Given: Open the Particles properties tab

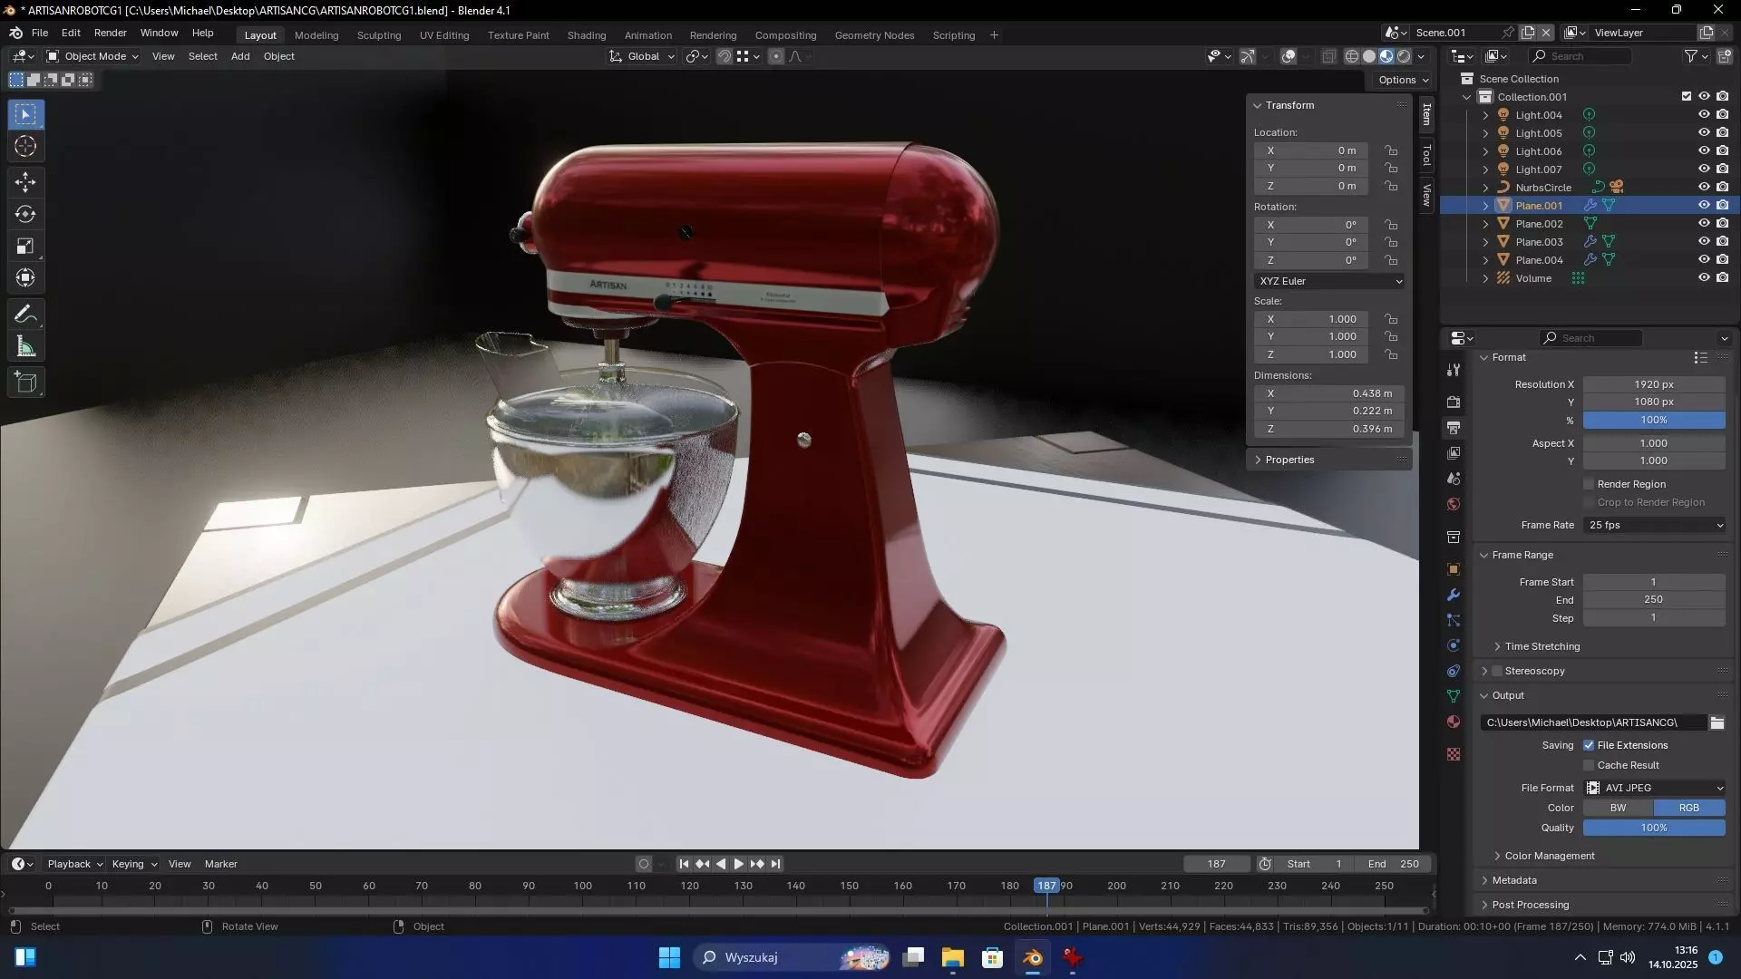Looking at the screenshot, I should [x=1454, y=620].
